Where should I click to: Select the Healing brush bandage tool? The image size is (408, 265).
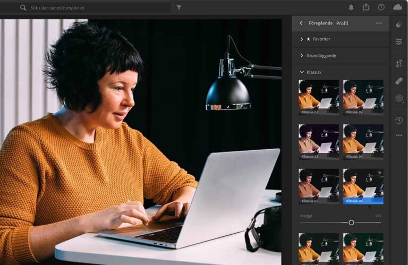399,81
